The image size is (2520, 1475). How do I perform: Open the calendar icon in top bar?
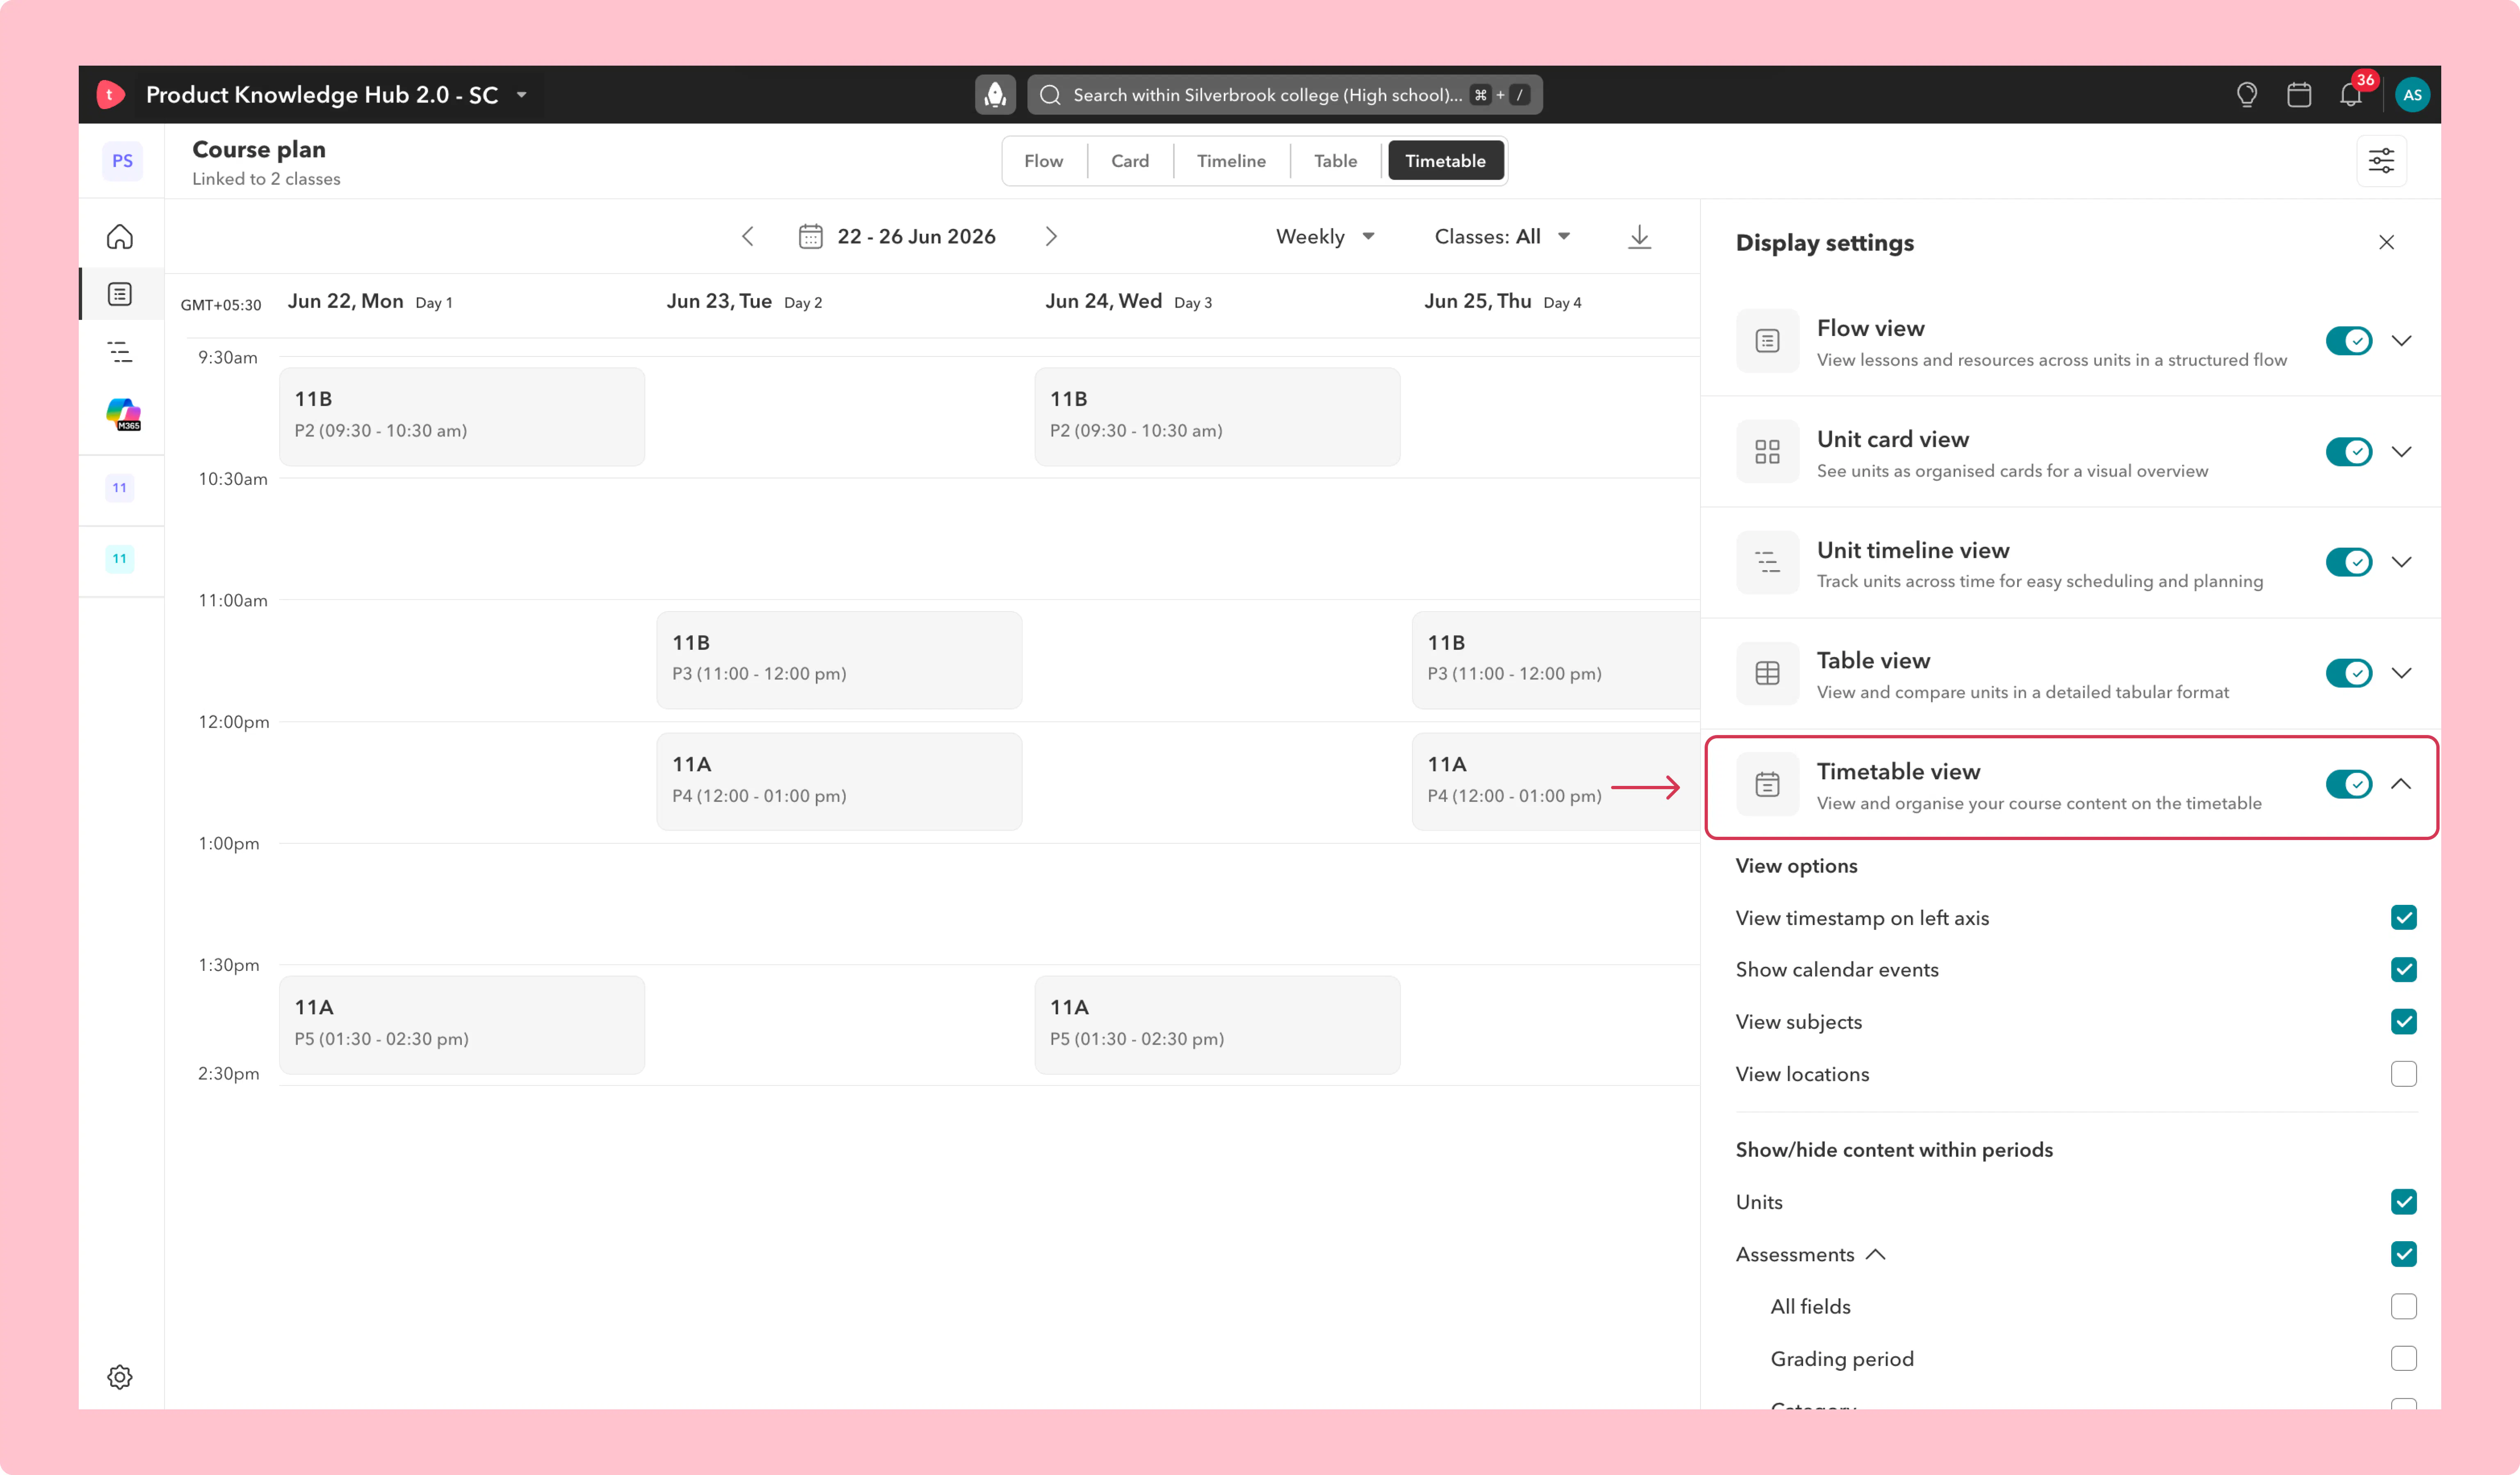(x=2299, y=95)
